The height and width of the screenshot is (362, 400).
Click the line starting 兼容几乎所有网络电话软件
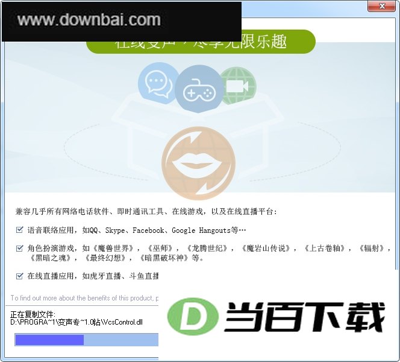(146, 212)
